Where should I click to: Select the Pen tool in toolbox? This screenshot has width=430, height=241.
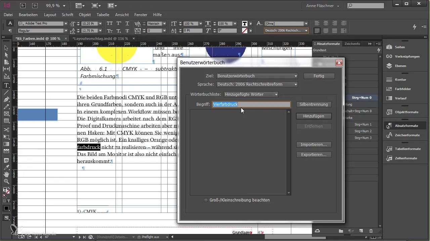click(x=6, y=100)
